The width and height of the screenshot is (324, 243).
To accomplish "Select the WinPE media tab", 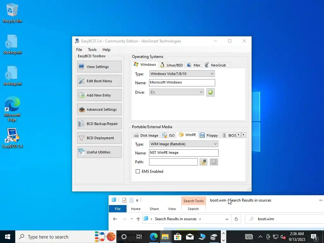I will tap(187, 135).
